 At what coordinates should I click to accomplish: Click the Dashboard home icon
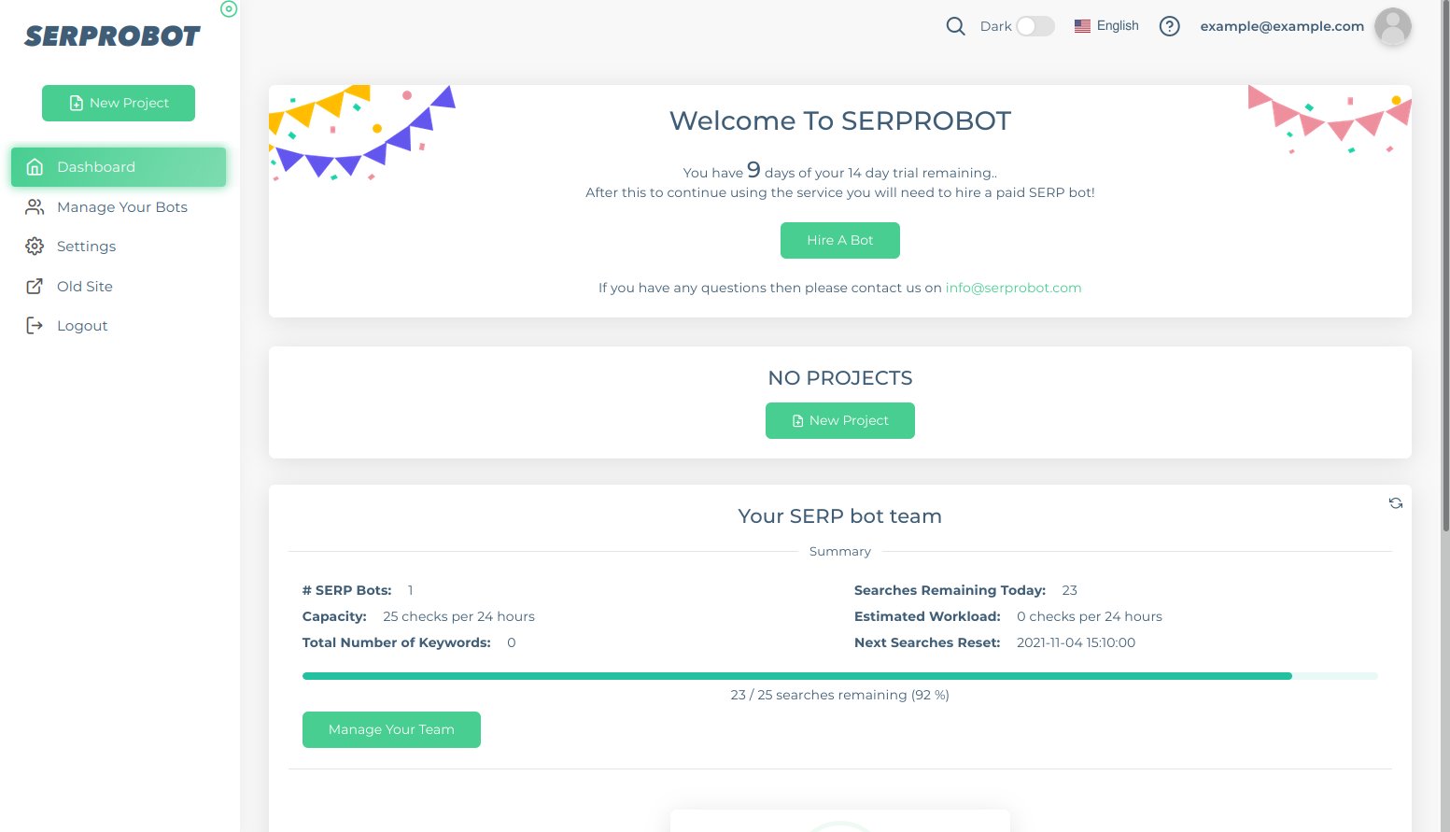35,167
